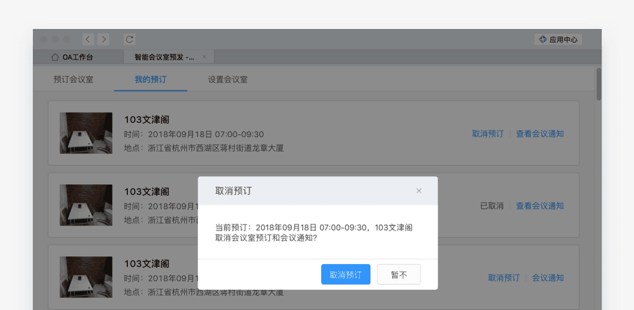The width and height of the screenshot is (634, 310).
Task: Confirm with the blue 取消预订 button
Action: pyautogui.click(x=346, y=274)
